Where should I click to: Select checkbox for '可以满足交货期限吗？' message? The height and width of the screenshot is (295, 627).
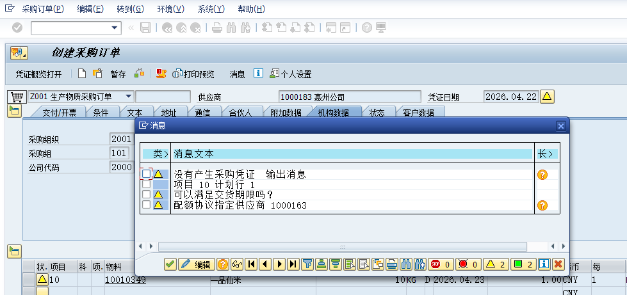tap(147, 195)
